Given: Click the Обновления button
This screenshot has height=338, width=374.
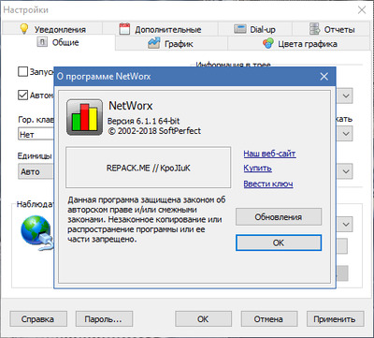Looking at the screenshot, I should [x=279, y=217].
